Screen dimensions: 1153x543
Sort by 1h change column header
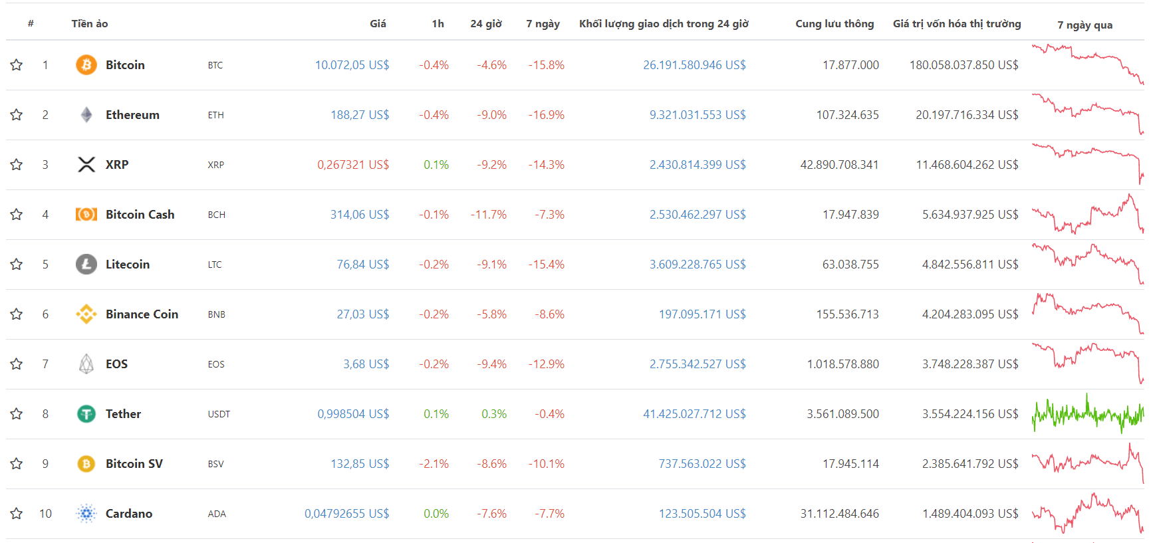tap(438, 24)
